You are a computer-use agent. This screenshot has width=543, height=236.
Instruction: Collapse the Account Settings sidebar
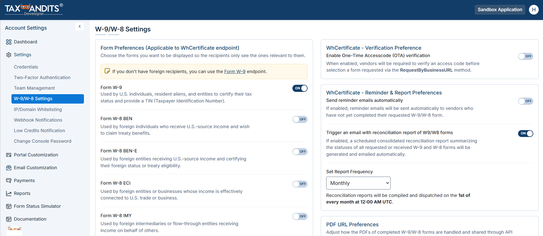80,27
